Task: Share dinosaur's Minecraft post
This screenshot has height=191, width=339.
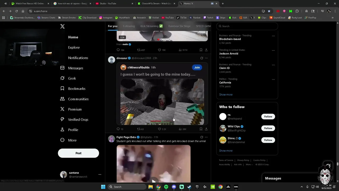Action: [206, 129]
